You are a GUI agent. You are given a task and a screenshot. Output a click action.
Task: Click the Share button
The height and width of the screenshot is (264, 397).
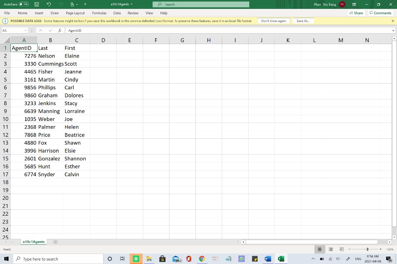point(356,13)
